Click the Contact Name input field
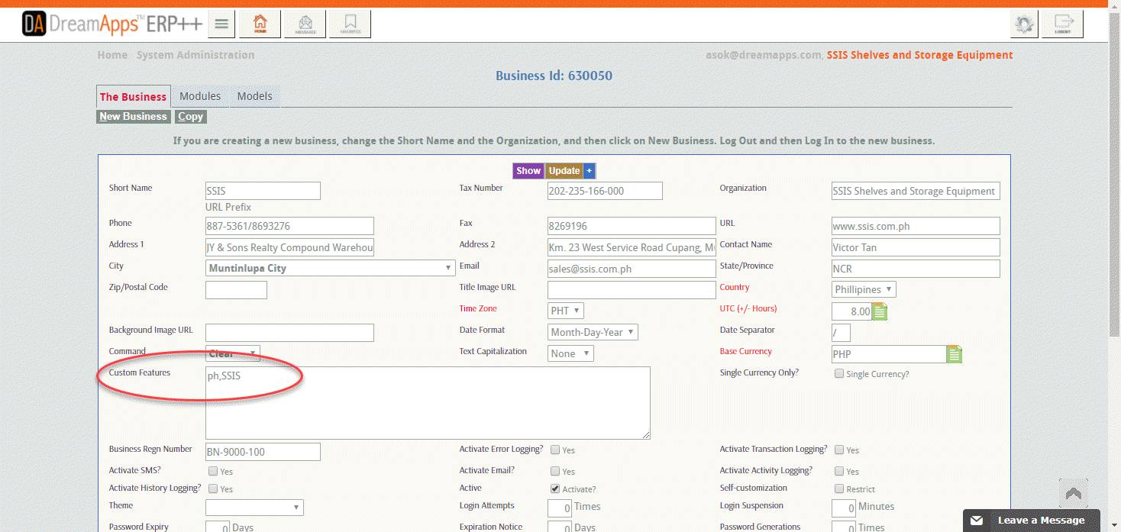The image size is (1121, 532). [x=916, y=247]
